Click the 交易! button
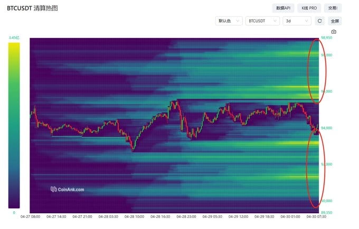This screenshot has width=359, height=229. click(333, 8)
